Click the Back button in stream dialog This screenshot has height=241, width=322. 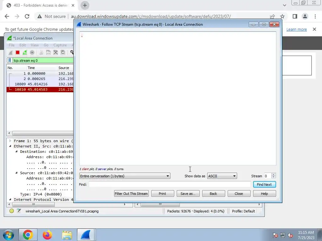coord(214,193)
